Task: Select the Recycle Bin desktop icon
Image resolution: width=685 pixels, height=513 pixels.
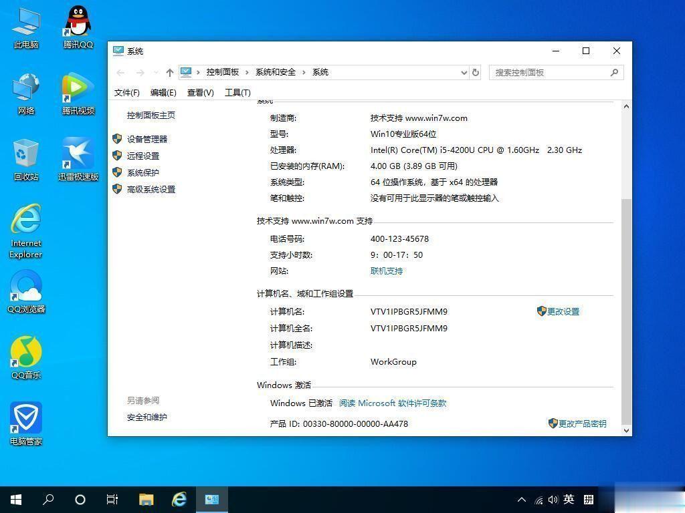Action: [x=26, y=160]
